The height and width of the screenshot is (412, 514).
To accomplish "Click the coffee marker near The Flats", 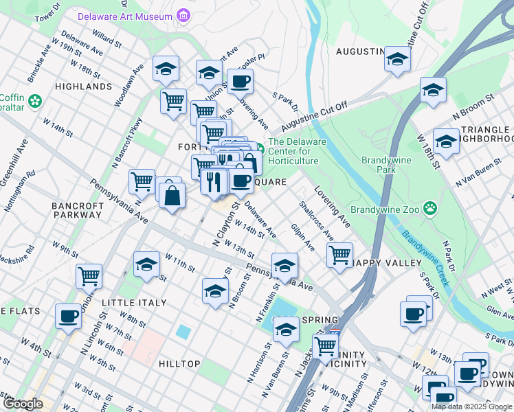I will (67, 316).
